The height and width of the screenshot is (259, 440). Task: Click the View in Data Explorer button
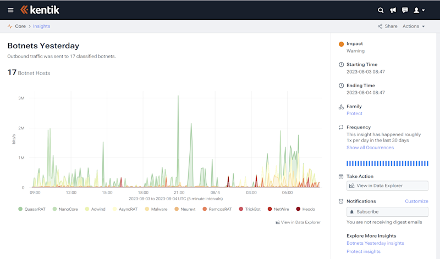[387, 185]
